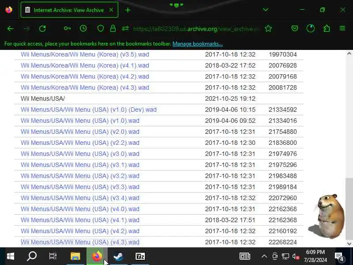Viewport: 353px width, 265px height.
Task: Download Wii Menu (USA) (v2.0).wad
Action: (80, 132)
